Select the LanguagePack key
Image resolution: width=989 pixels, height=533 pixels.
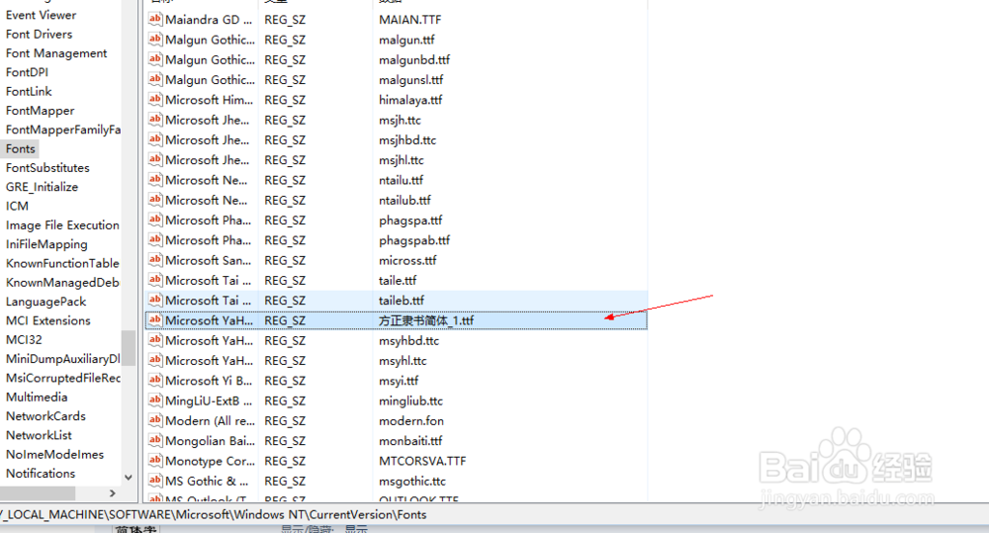click(46, 302)
